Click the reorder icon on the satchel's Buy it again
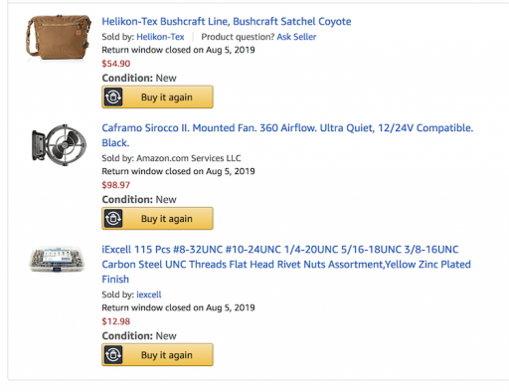Screen dimensions: 509x392 coord(113,98)
